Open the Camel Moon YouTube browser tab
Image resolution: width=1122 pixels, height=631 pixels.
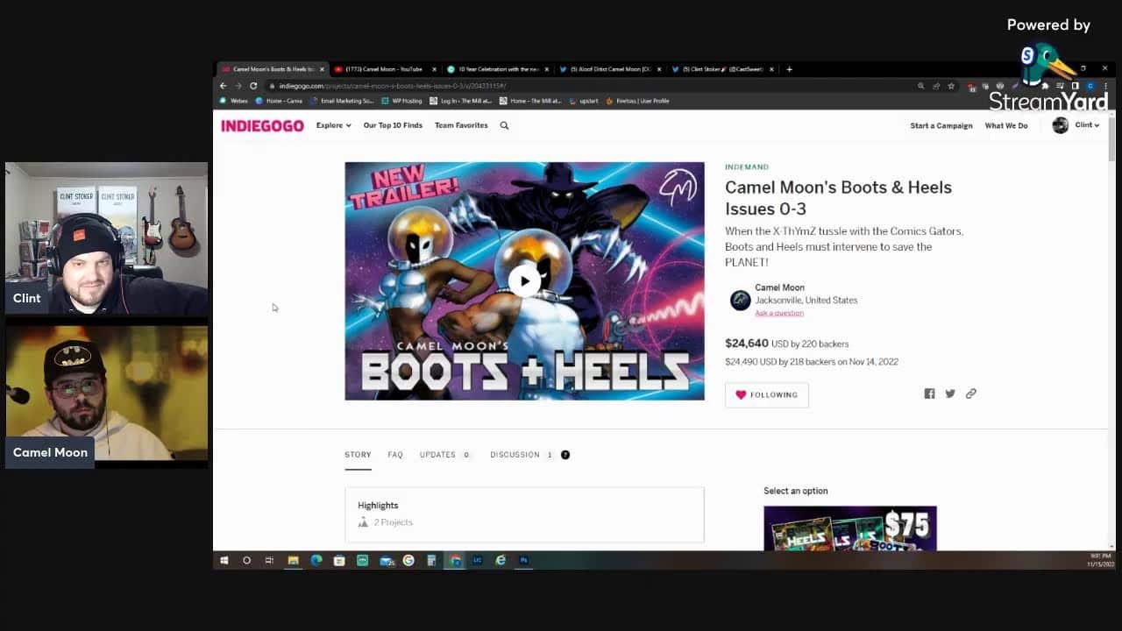384,69
